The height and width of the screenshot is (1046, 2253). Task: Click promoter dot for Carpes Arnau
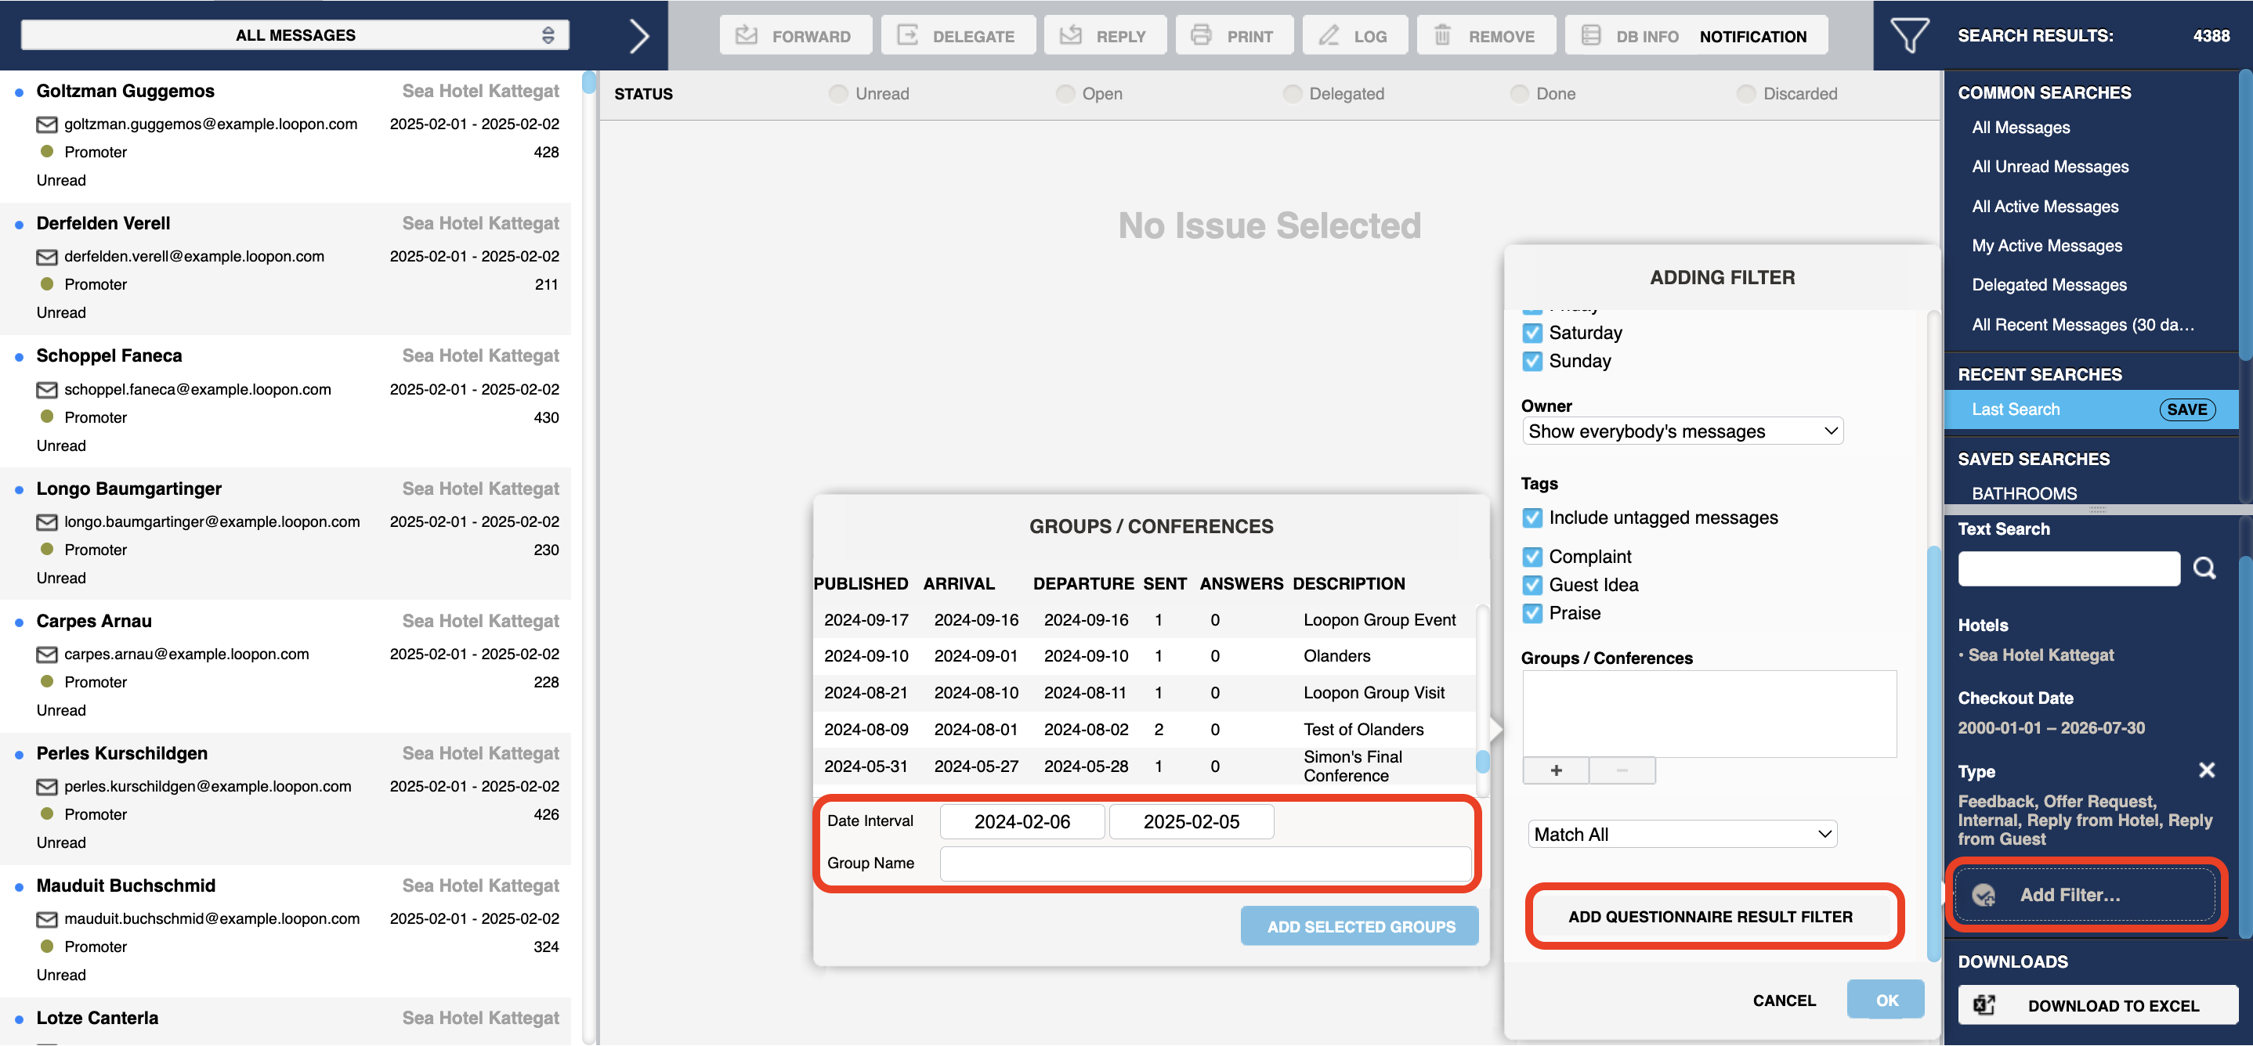(x=47, y=682)
